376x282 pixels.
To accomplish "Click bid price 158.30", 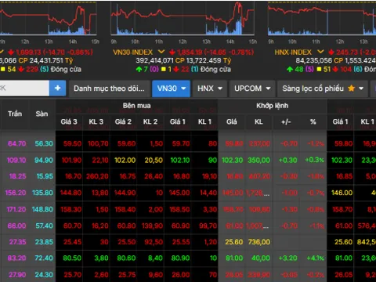I will (x=71, y=209).
